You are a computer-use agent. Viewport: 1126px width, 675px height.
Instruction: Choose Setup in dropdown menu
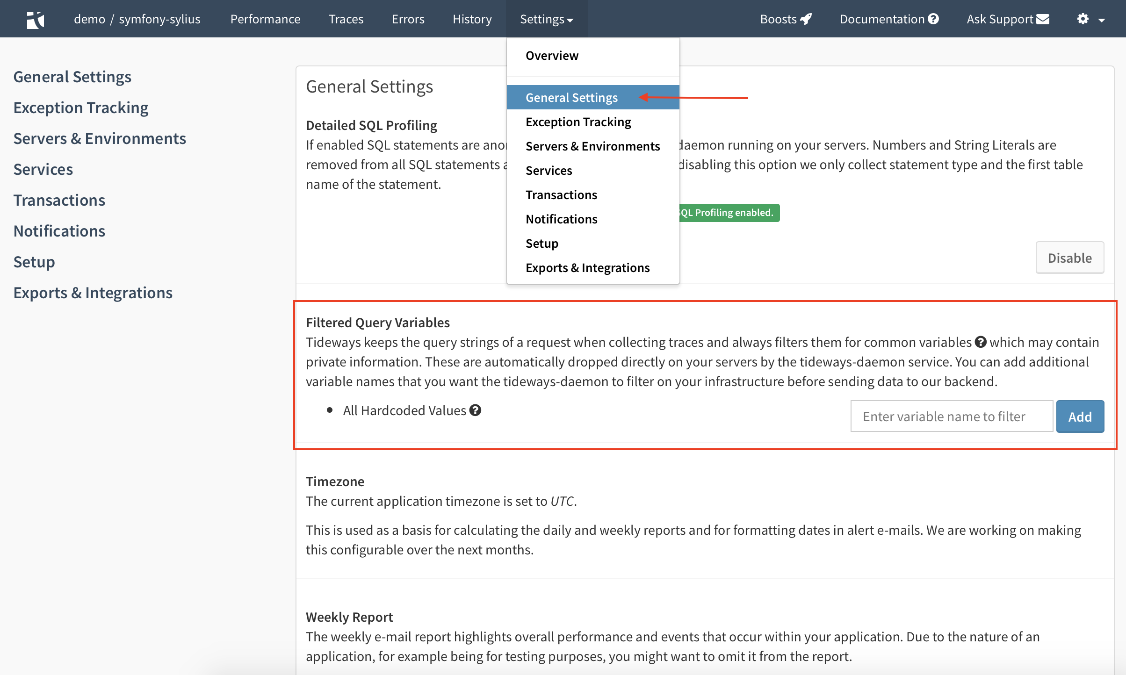click(593, 243)
